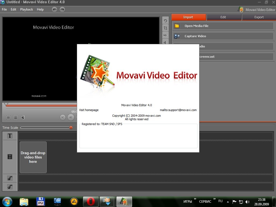Click the titles track T icon
Viewport: 276px width, 207px height.
tap(10, 136)
